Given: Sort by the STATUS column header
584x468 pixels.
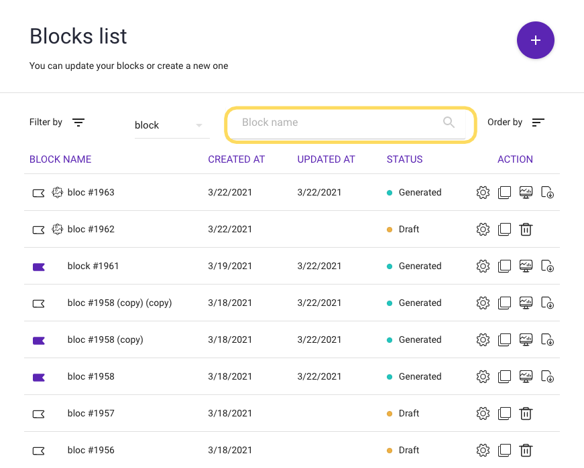Looking at the screenshot, I should point(404,159).
